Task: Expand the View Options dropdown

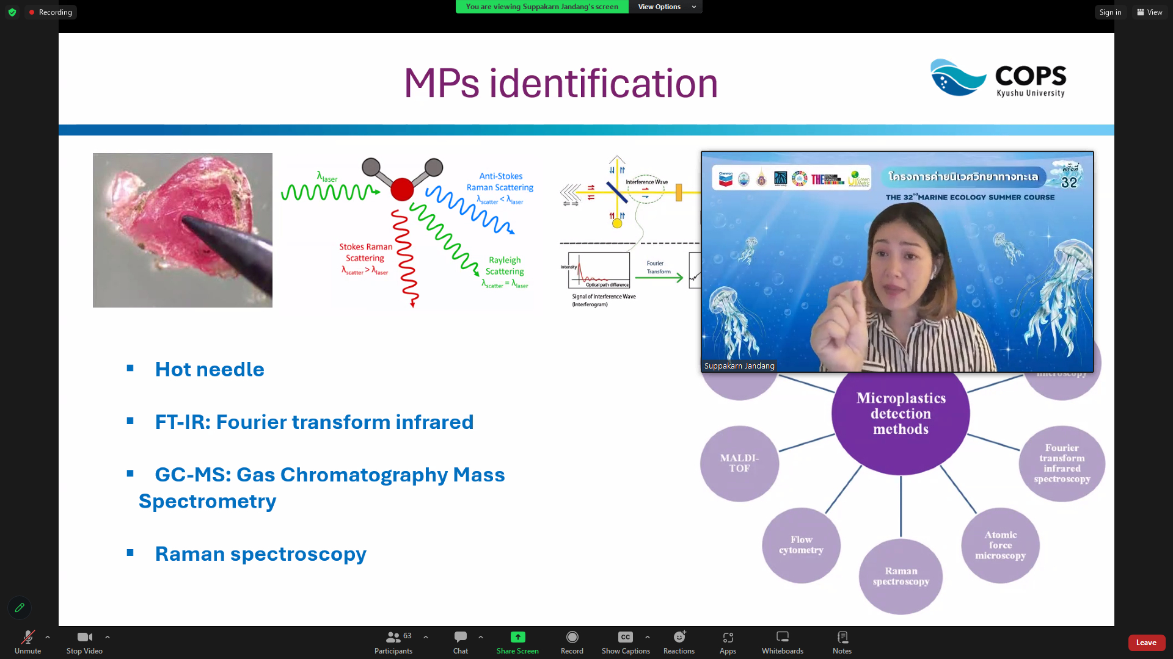Action: [x=666, y=7]
